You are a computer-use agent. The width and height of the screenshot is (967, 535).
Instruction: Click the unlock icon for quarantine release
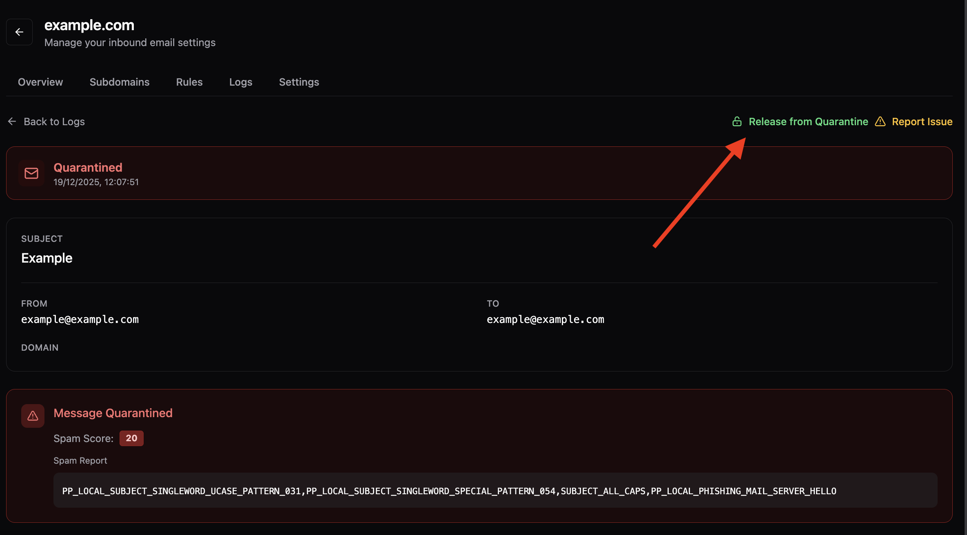(737, 122)
